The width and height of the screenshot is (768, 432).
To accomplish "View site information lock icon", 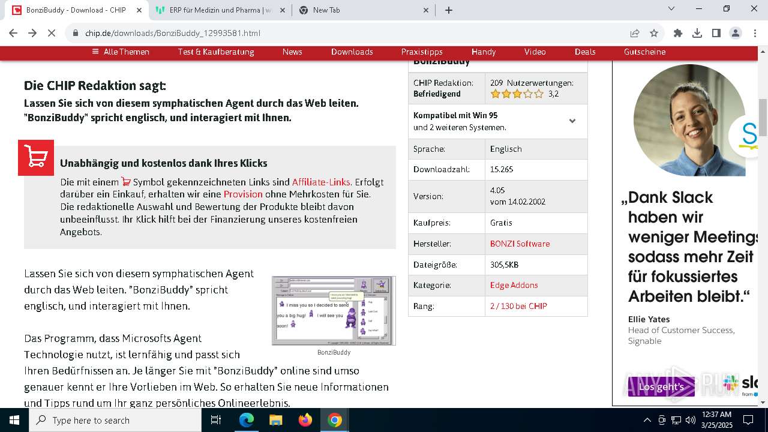I will pos(76,33).
